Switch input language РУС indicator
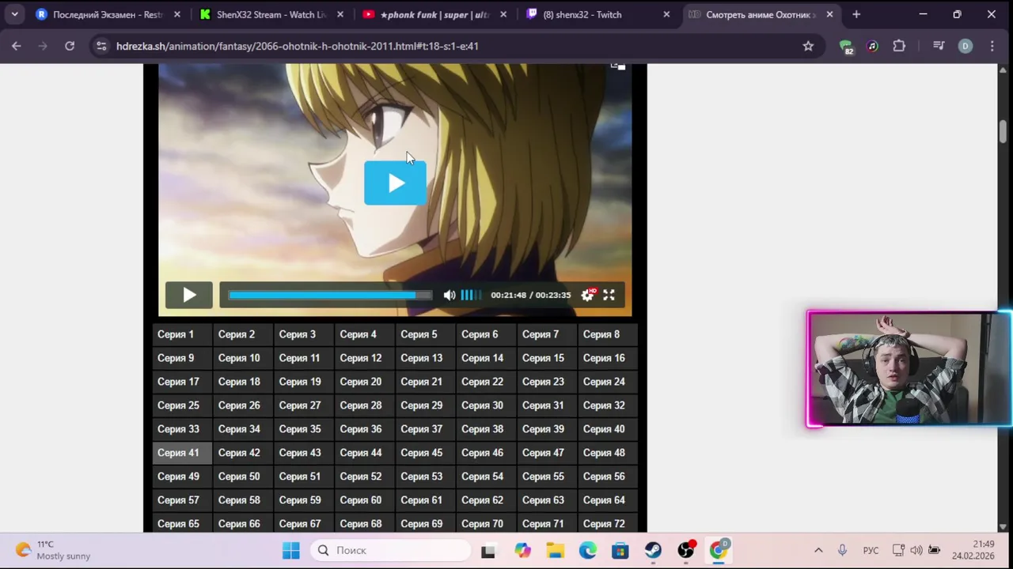The image size is (1013, 569). pyautogui.click(x=871, y=550)
